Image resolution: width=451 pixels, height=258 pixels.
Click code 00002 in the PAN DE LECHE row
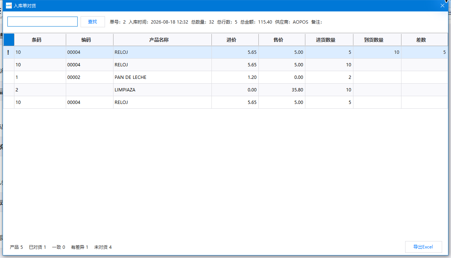click(x=89, y=77)
